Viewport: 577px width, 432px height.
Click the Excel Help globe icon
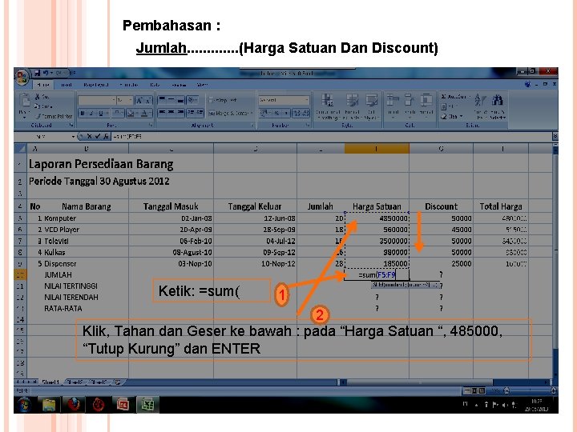[527, 84]
